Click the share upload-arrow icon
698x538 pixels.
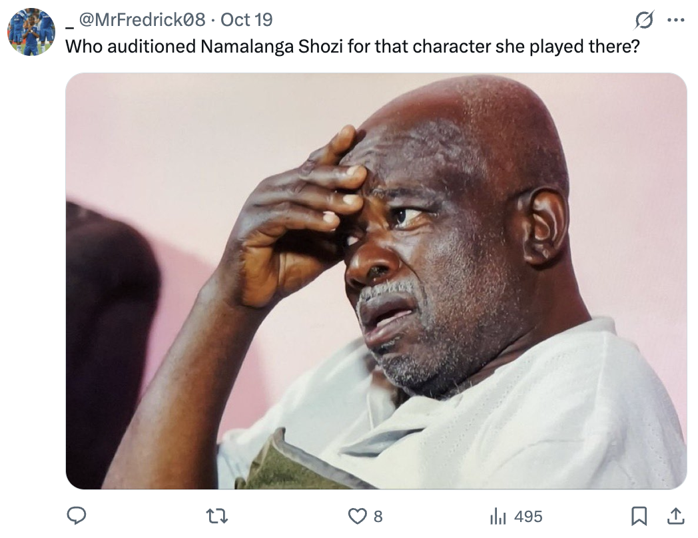pos(675,516)
